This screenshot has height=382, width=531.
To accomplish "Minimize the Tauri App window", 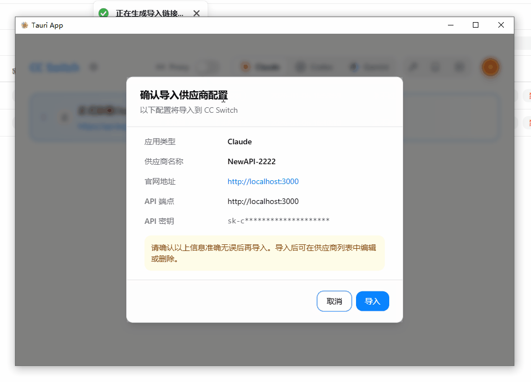I will pyautogui.click(x=451, y=25).
